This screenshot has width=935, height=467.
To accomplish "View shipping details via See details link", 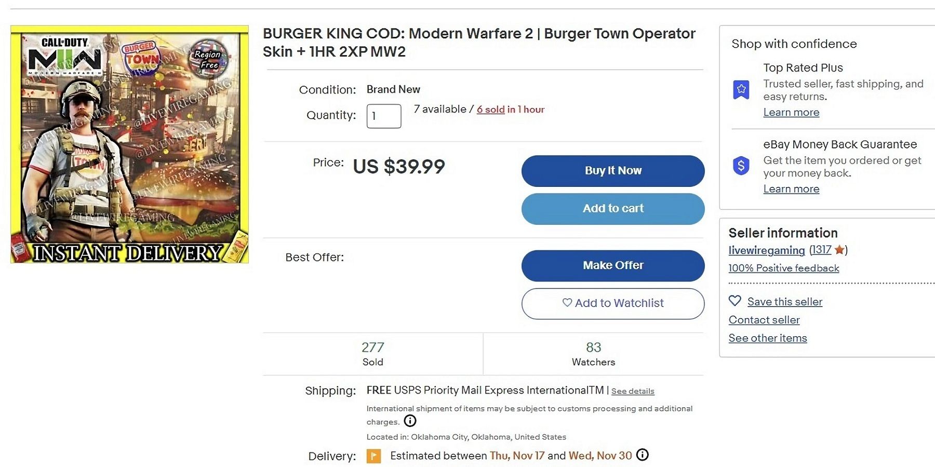I will [x=633, y=391].
